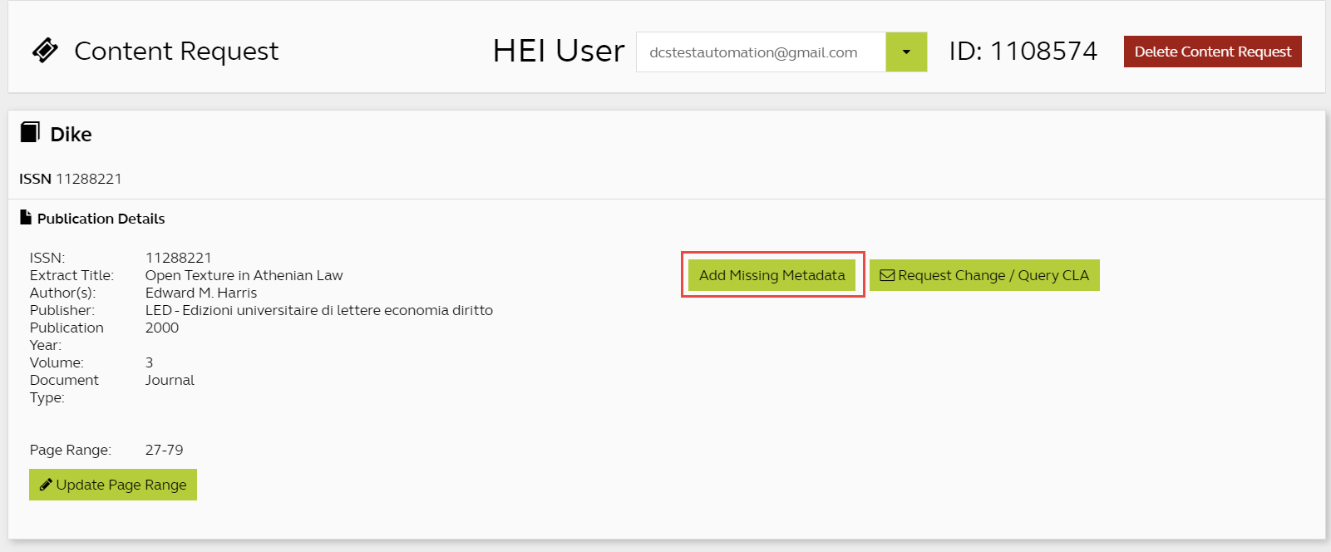1331x552 pixels.
Task: Click the HEI User email field
Action: coord(760,52)
